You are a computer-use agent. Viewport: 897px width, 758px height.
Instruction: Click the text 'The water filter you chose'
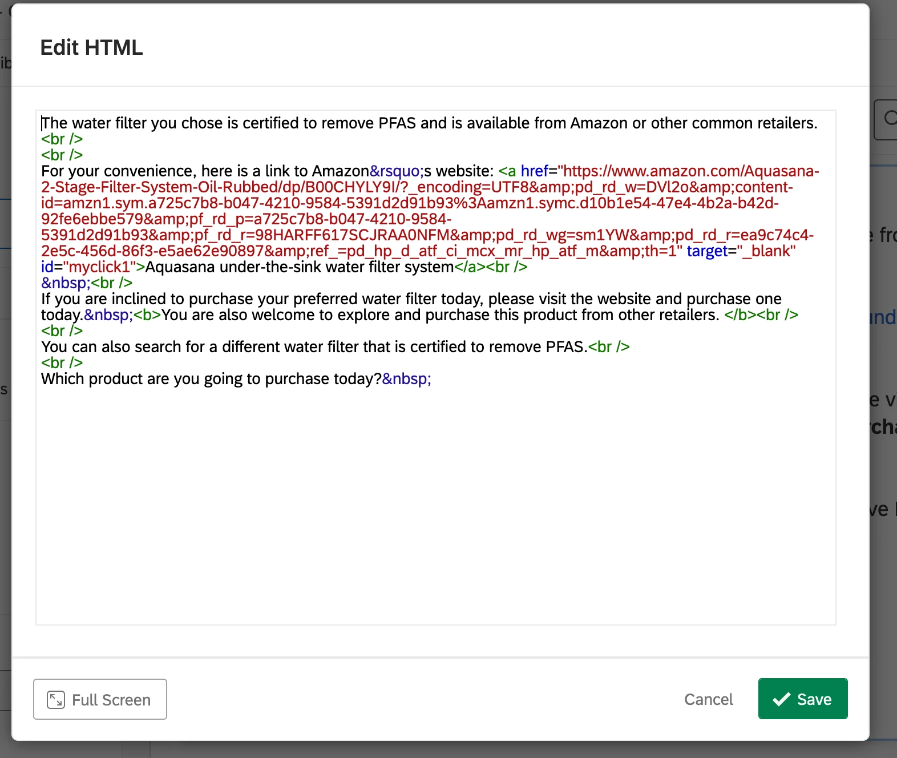pos(132,123)
